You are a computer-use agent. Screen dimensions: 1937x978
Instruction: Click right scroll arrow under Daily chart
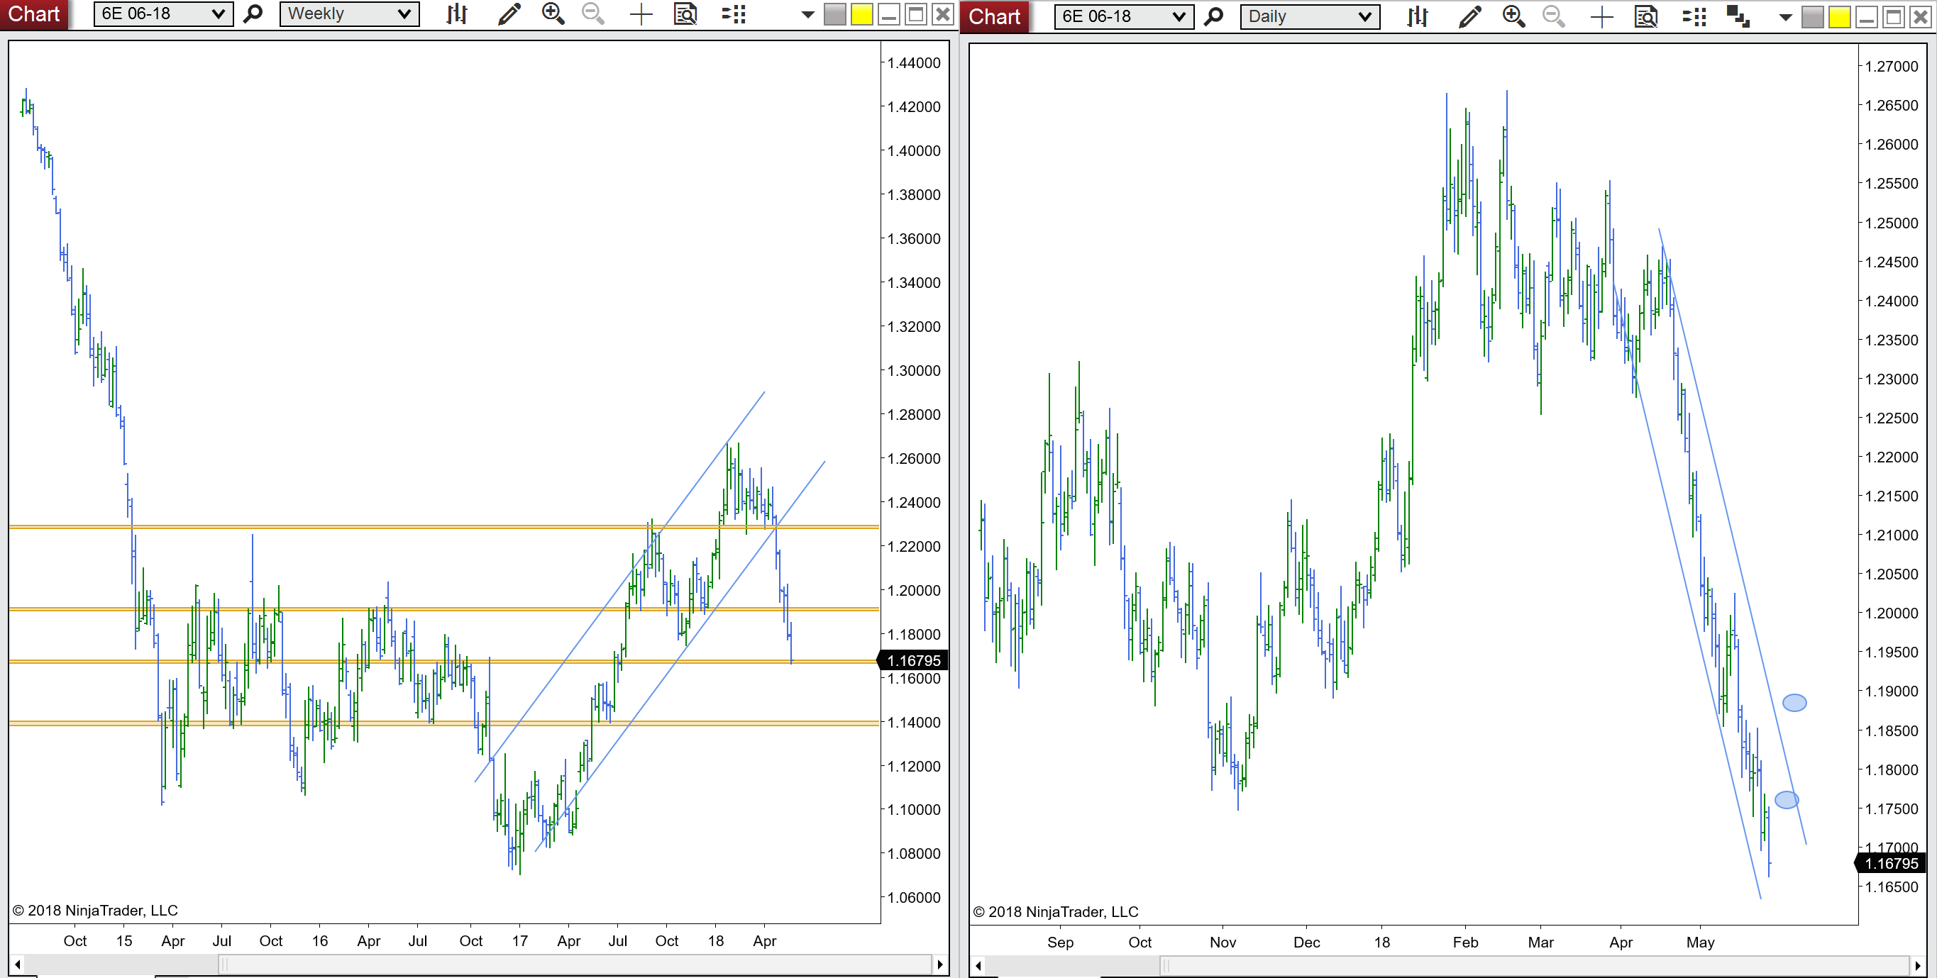pyautogui.click(x=1919, y=965)
